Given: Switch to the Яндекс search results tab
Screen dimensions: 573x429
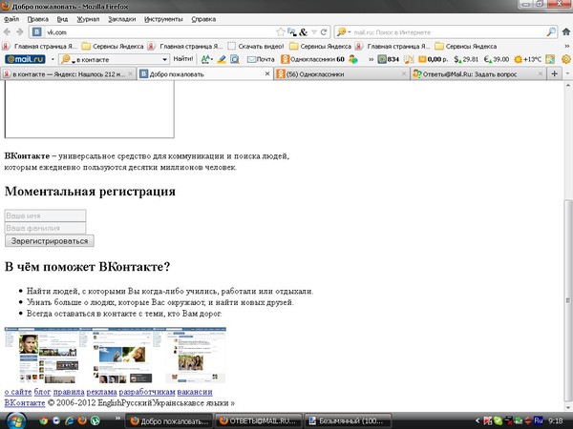Looking at the screenshot, I should (68, 74).
